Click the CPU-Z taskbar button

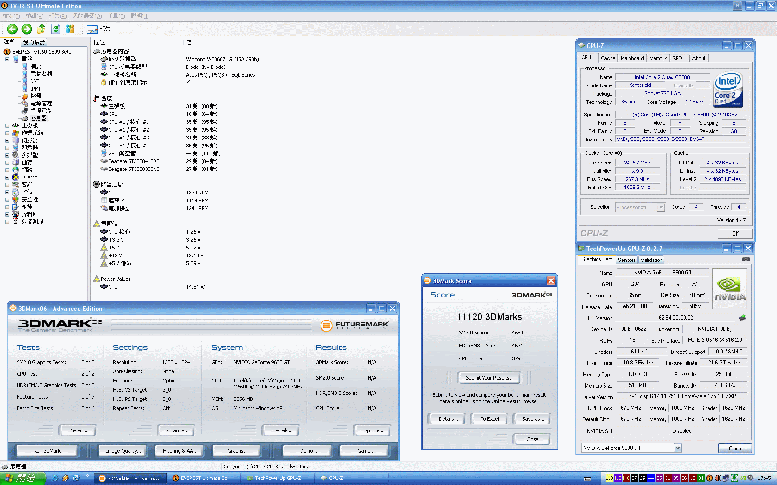click(x=351, y=478)
